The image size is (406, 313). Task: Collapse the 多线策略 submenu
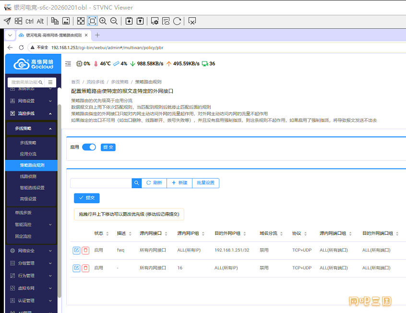tap(31, 128)
